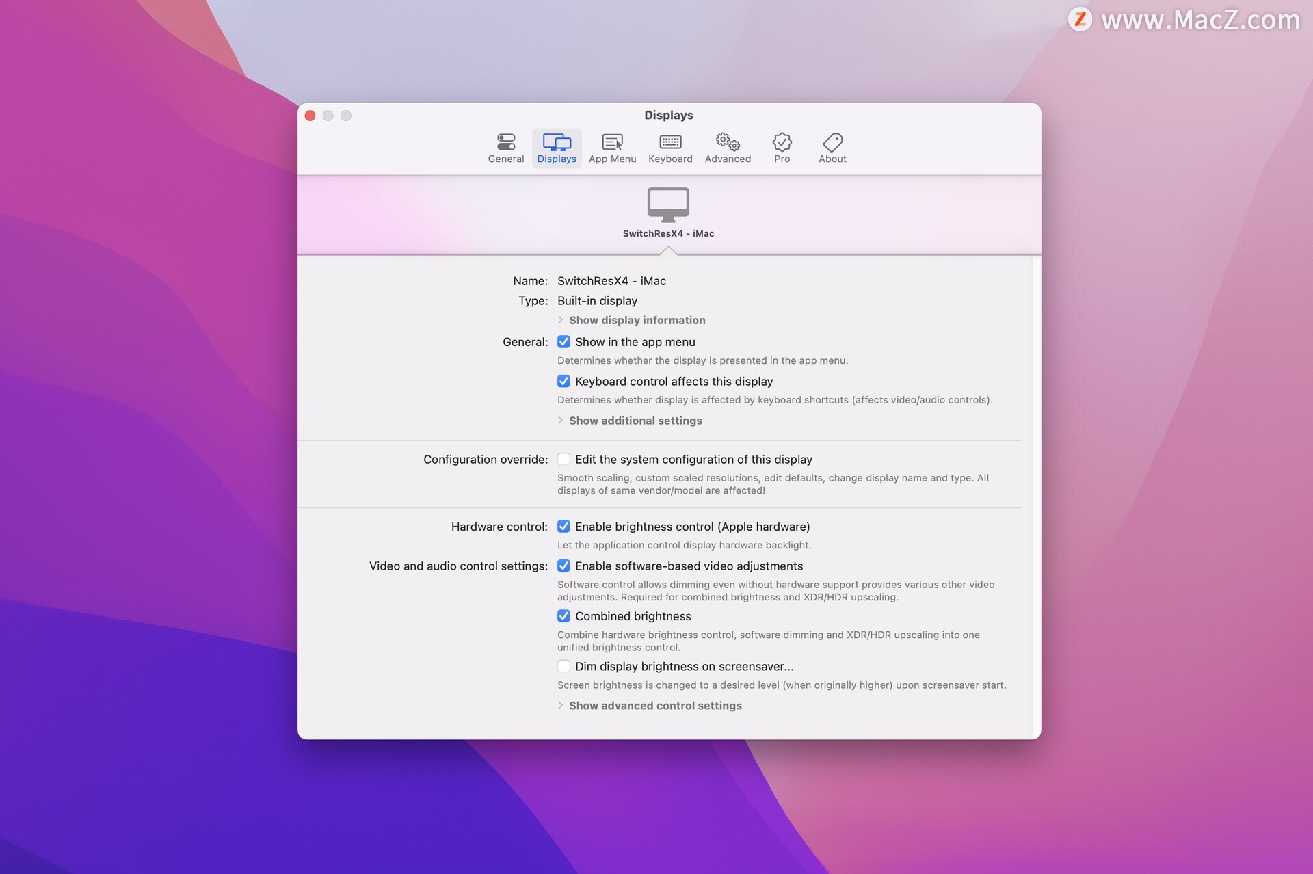This screenshot has height=874, width=1313.
Task: Switch to the Keyboard tab
Action: [x=670, y=147]
